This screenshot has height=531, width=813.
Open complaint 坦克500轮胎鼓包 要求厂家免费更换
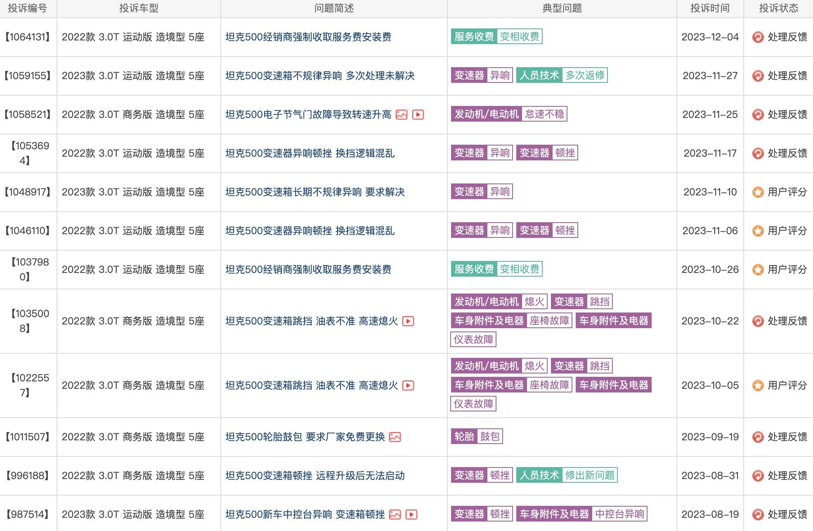pyautogui.click(x=305, y=437)
